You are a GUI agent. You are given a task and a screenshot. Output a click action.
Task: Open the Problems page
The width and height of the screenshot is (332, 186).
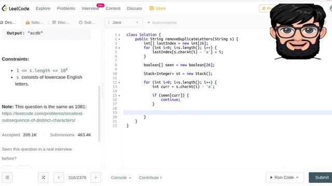coord(66,8)
